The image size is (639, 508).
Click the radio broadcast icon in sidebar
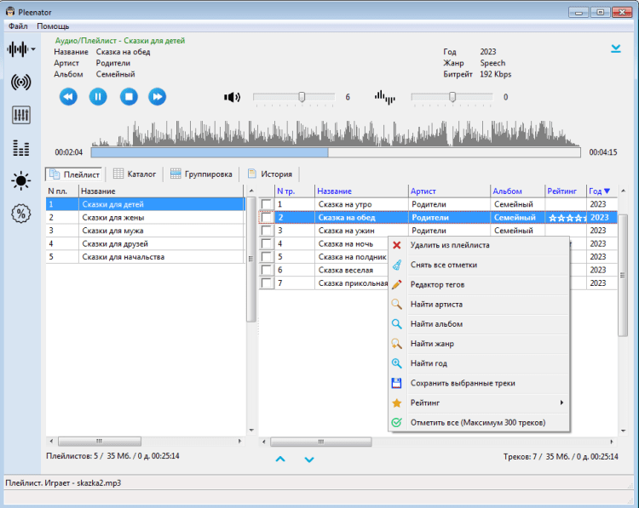pos(21,83)
